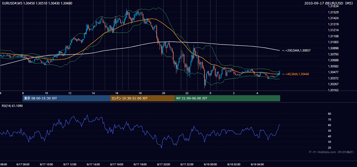This screenshot has height=167, width=357.
Task: Click the 9/17 08:00 date axis label
Action: pyautogui.click(x=22, y=164)
